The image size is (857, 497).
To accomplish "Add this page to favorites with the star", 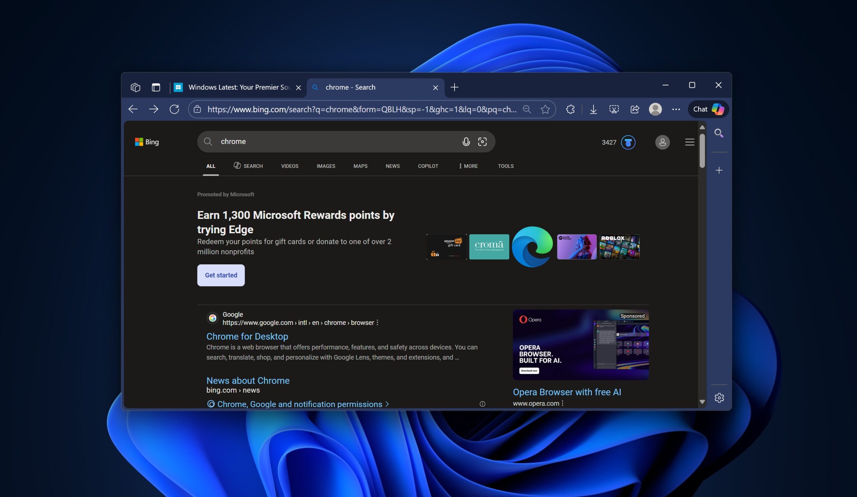I will (545, 109).
